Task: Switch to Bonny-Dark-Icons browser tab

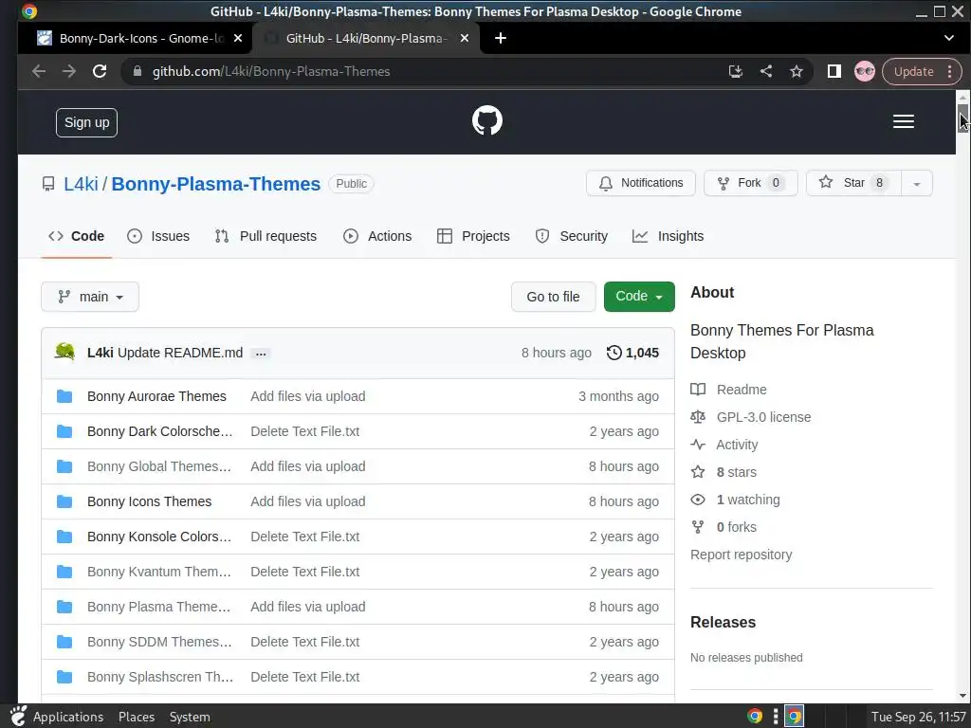Action: (140, 38)
